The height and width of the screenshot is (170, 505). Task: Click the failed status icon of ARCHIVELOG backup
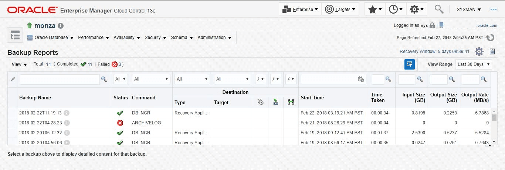(x=120, y=123)
